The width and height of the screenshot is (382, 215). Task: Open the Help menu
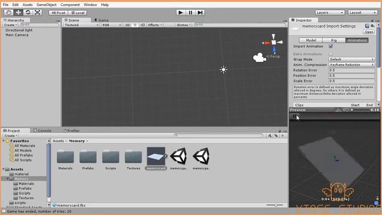click(x=105, y=5)
